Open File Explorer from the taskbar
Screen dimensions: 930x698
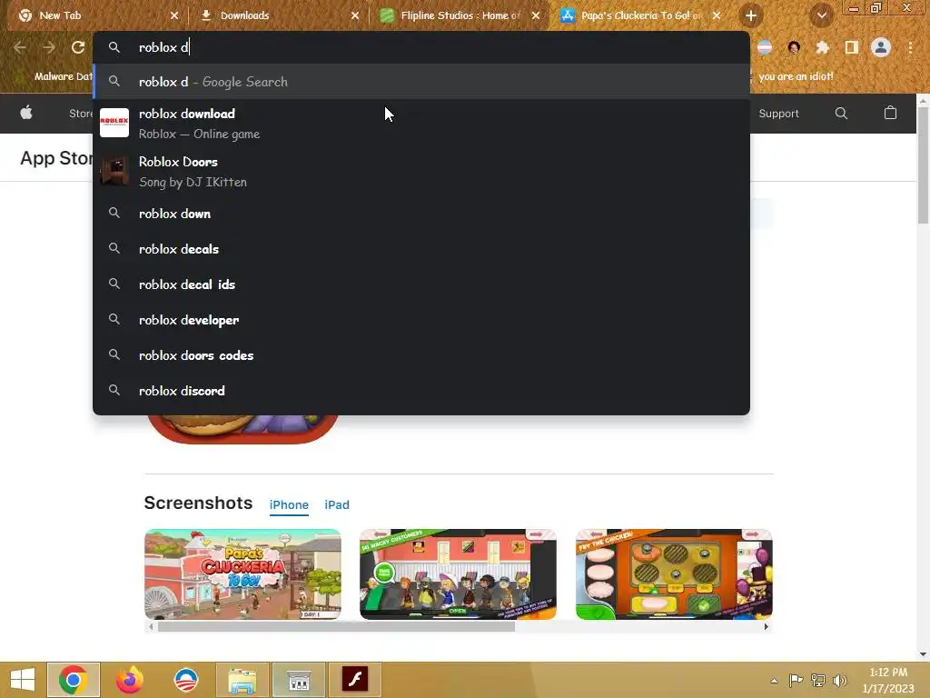point(242,680)
